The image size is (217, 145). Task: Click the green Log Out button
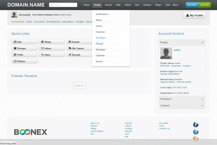tap(205, 5)
